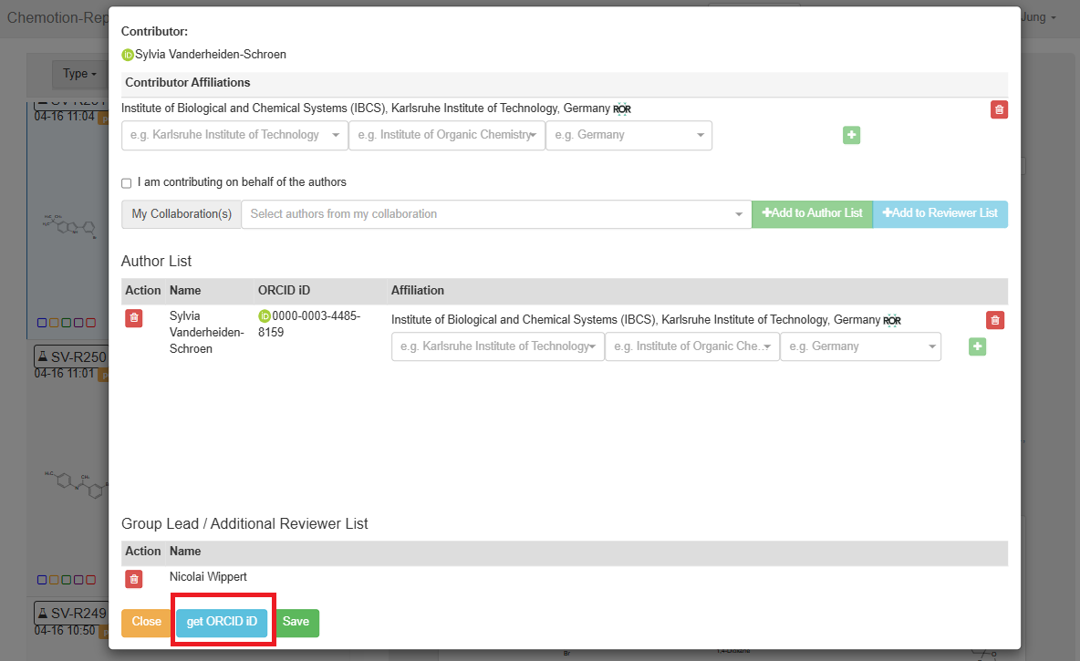Viewport: 1080px width, 661px height.
Task: Open the contributor country dropdown
Action: pyautogui.click(x=628, y=135)
